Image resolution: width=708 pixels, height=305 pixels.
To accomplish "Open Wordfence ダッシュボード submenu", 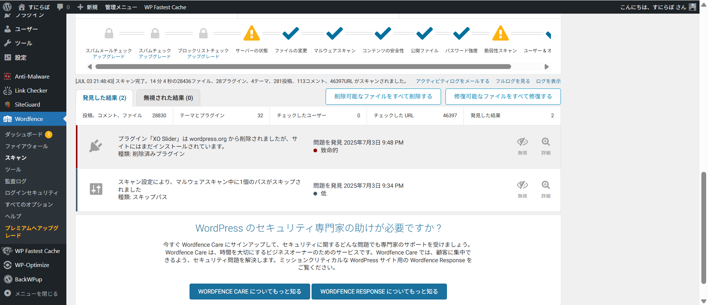I will (24, 134).
